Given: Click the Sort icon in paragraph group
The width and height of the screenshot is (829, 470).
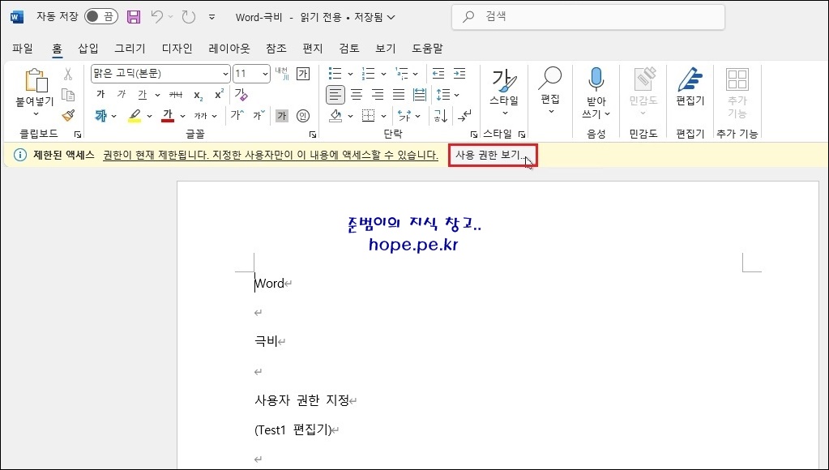Looking at the screenshot, I should pyautogui.click(x=440, y=115).
